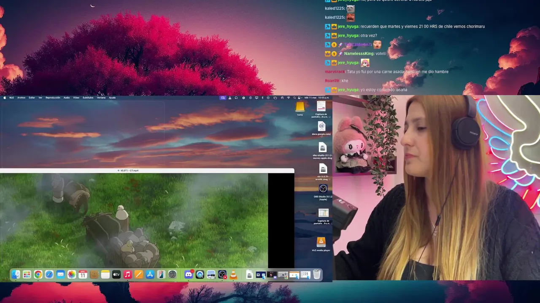Open System Settings from the Dock
Image resolution: width=540 pixels, height=303 pixels.
[x=172, y=275]
